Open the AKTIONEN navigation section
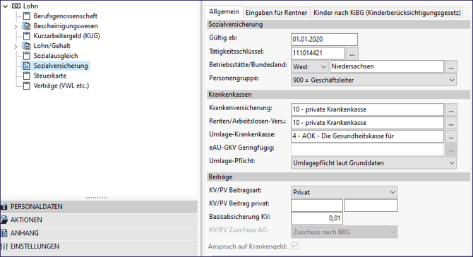473x257 pixels. click(x=99, y=220)
